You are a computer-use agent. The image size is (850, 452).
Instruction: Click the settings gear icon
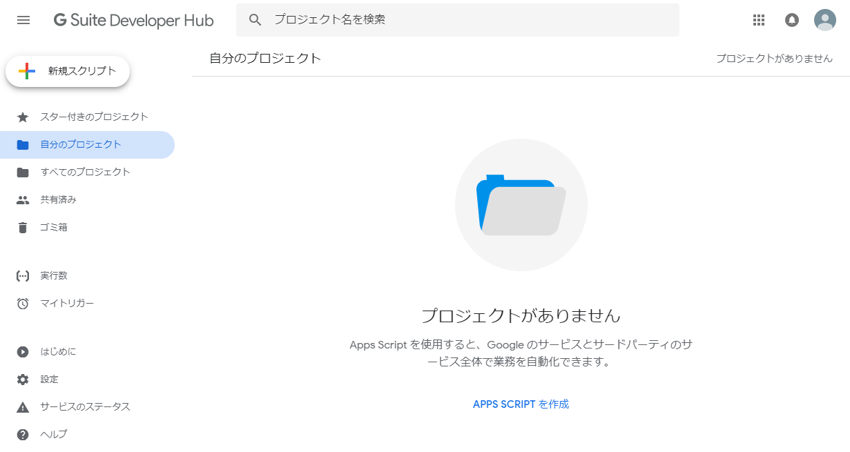point(23,380)
